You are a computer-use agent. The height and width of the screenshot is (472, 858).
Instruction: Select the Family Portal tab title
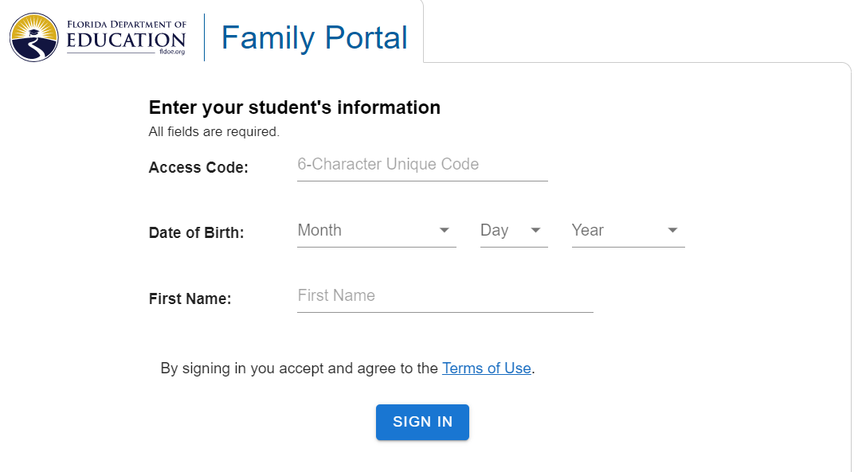tap(314, 37)
